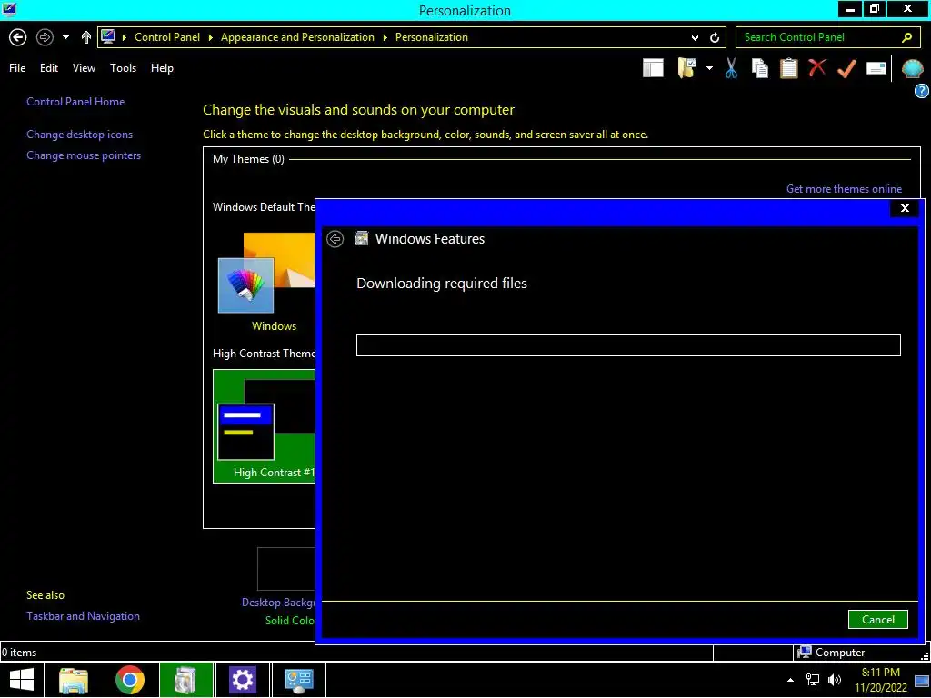Open the Edit menu
Image resolution: width=931 pixels, height=698 pixels.
click(x=49, y=68)
